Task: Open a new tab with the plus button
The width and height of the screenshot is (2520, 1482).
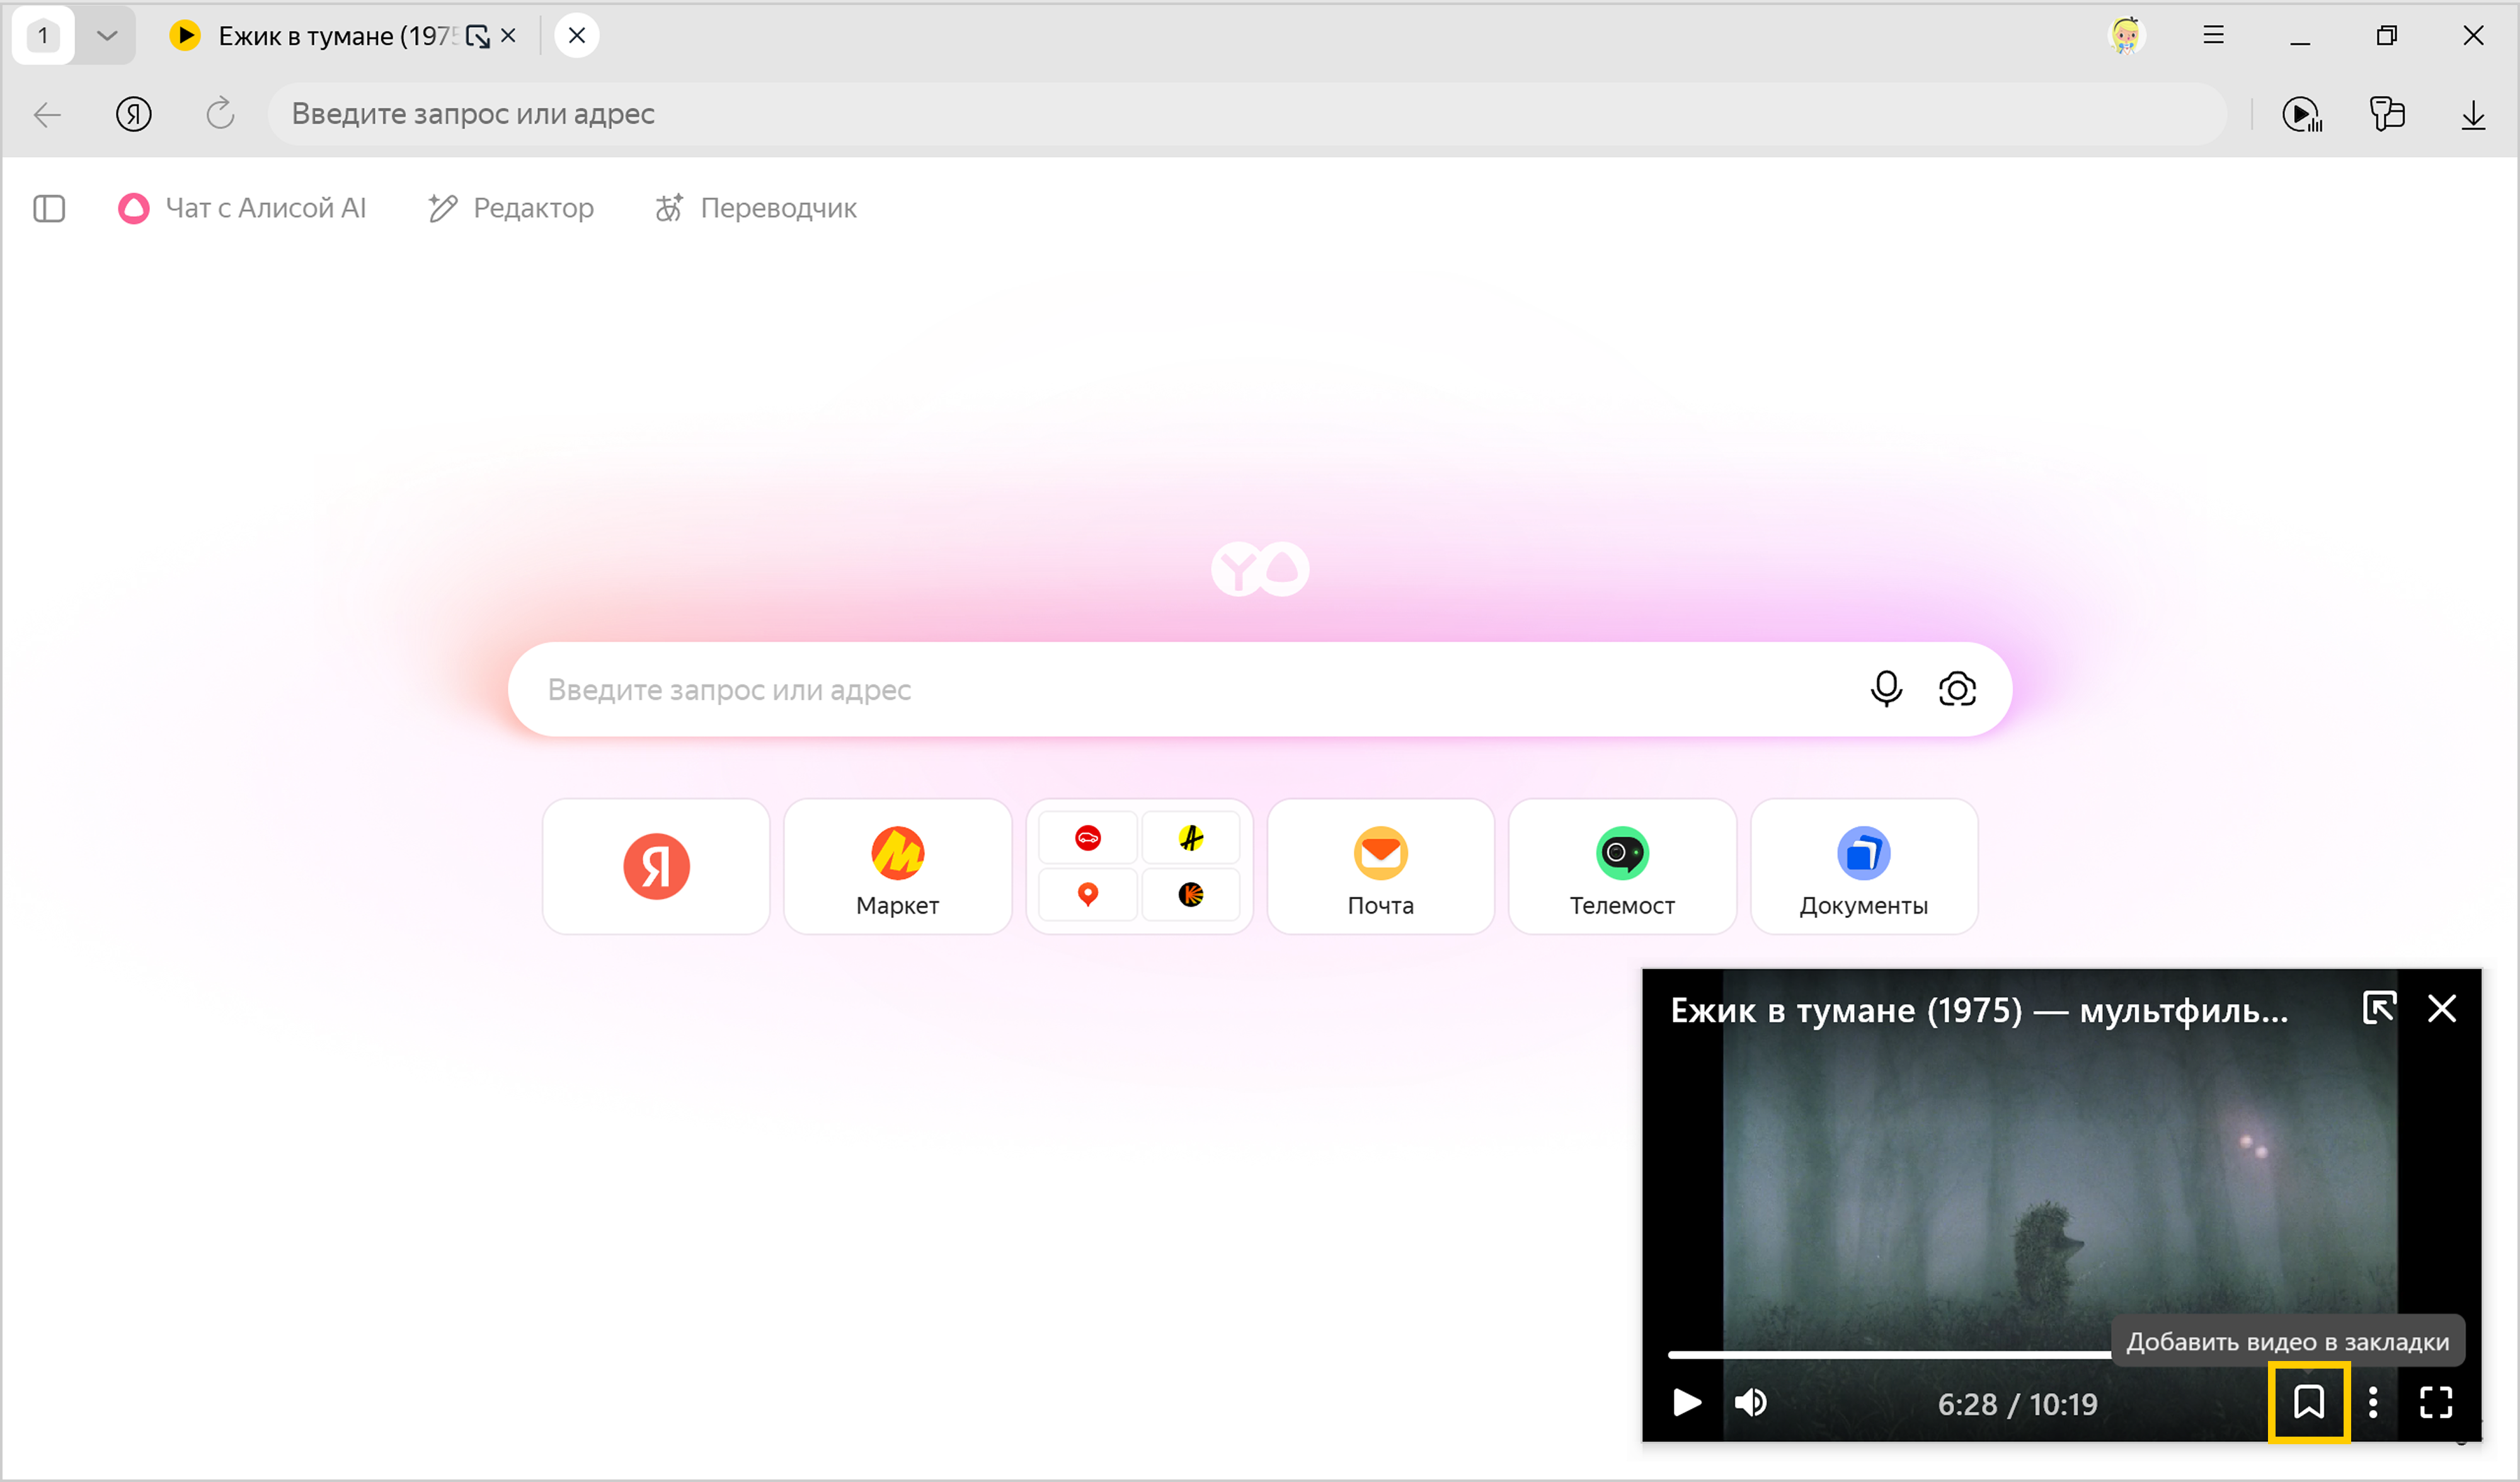Action: pos(577,36)
